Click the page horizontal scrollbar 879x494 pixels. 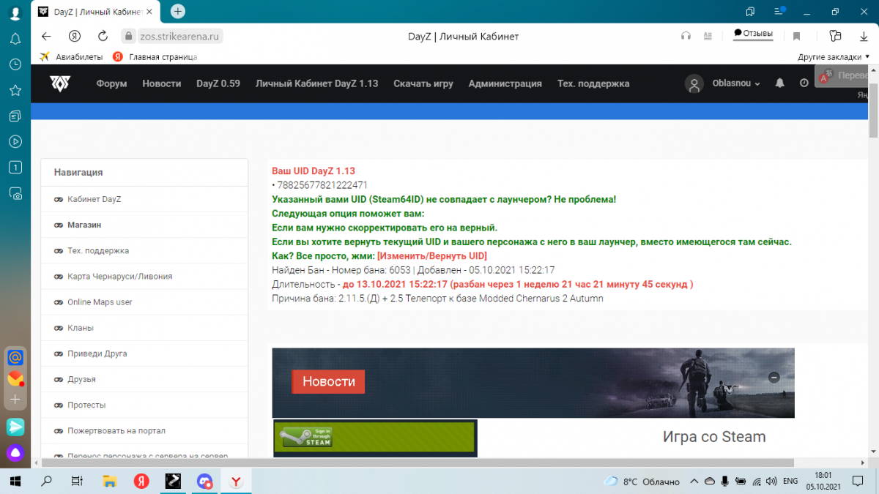tap(418, 463)
